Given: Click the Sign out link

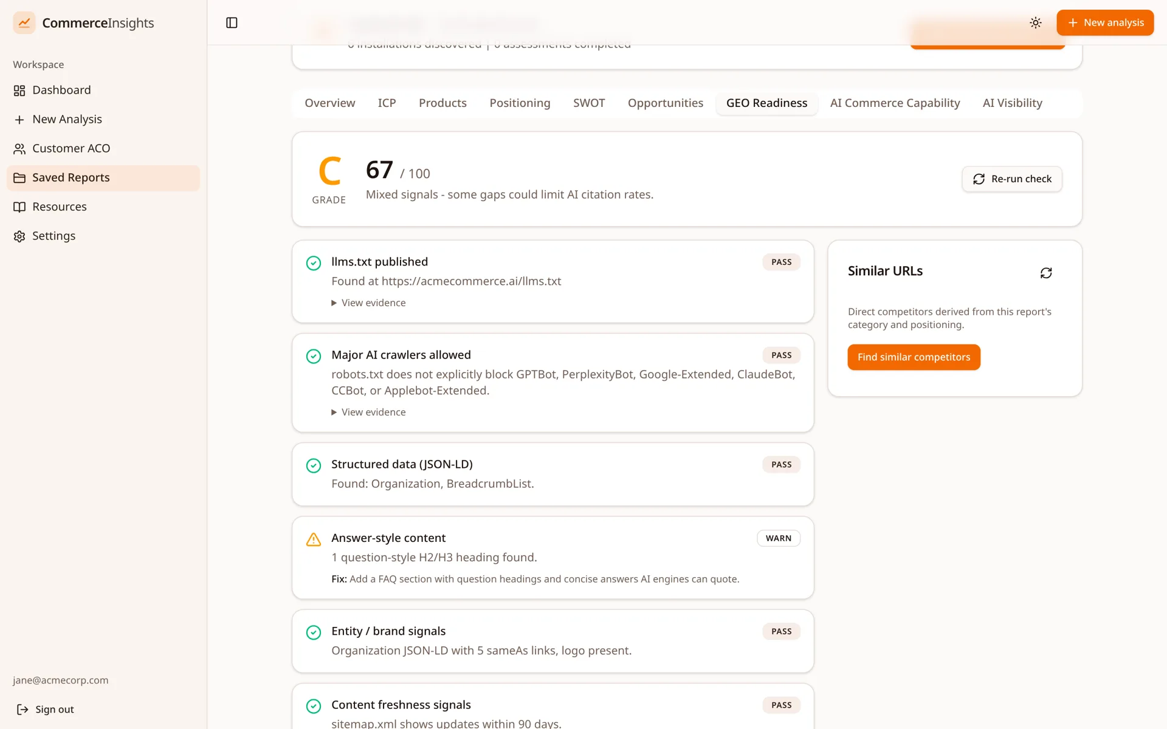Looking at the screenshot, I should (46, 709).
